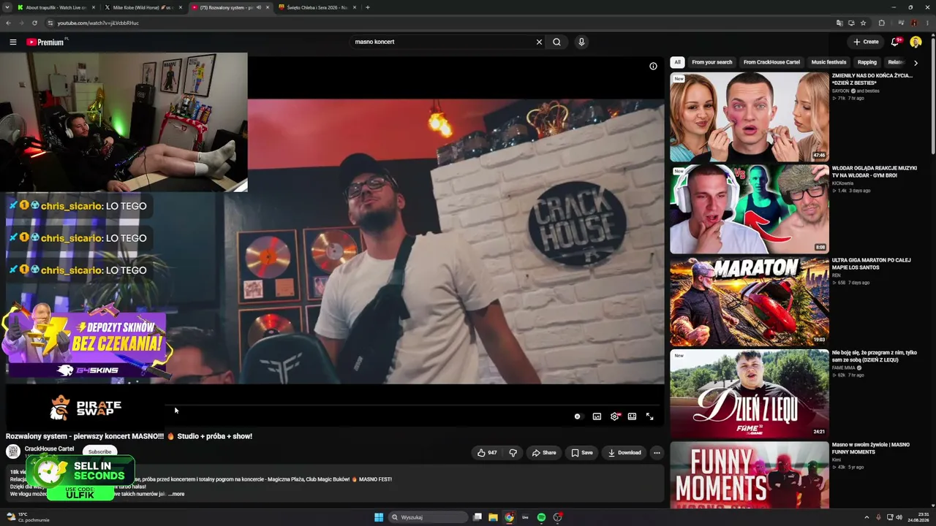936x526 pixels.
Task: Open the notifications bell
Action: click(x=895, y=42)
